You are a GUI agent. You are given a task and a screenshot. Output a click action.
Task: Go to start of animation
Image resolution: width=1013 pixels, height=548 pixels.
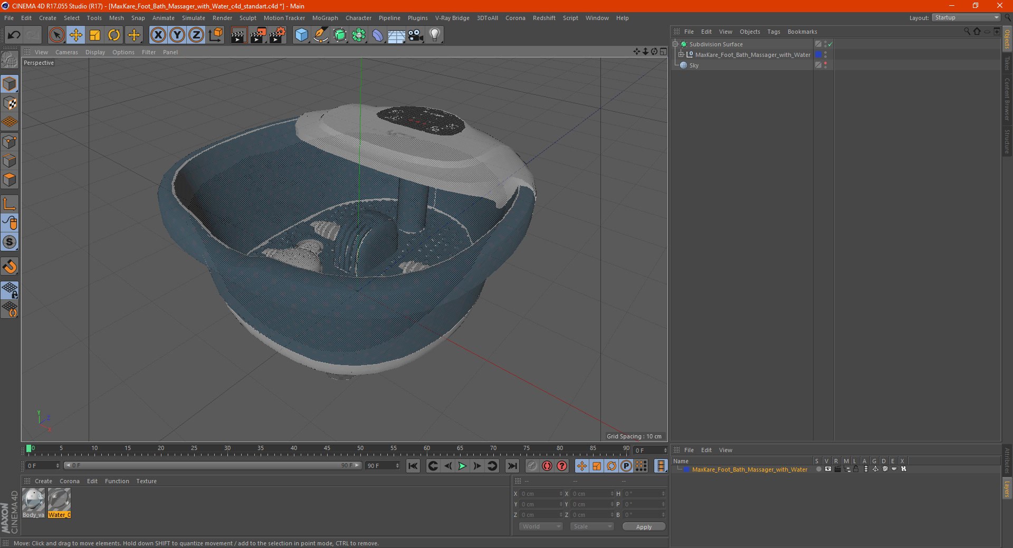(413, 466)
